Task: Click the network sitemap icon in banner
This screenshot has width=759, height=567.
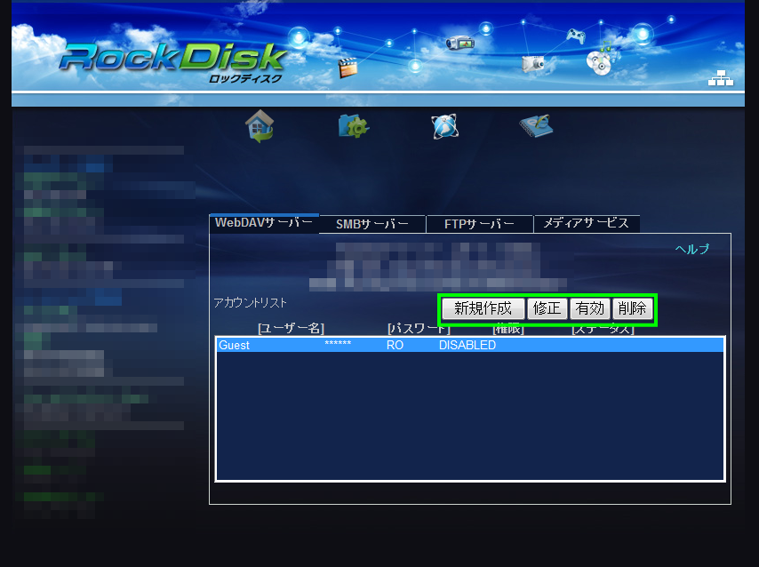Action: coord(720,78)
